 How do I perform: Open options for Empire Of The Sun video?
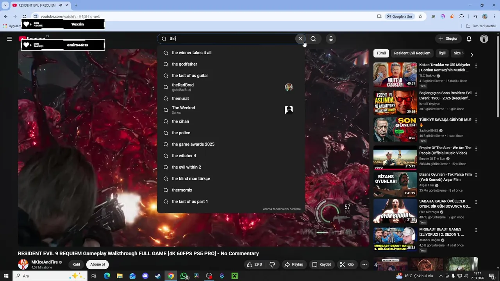[x=476, y=148]
